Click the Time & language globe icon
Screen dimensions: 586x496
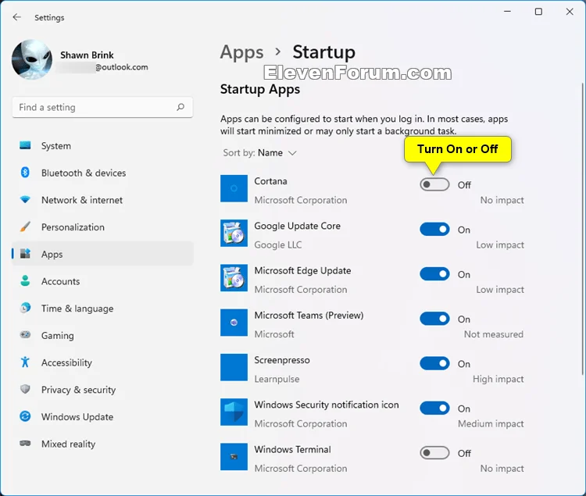click(x=25, y=308)
